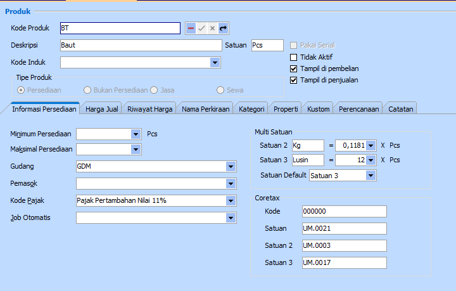The image size is (456, 291).
Task: Click the X cancel edit icon
Action: coord(212,29)
